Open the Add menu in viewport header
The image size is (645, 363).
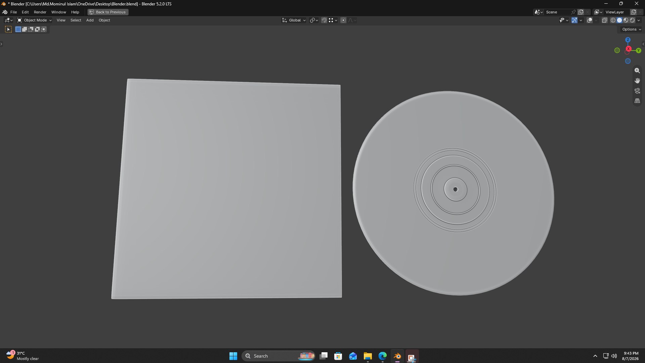click(90, 21)
